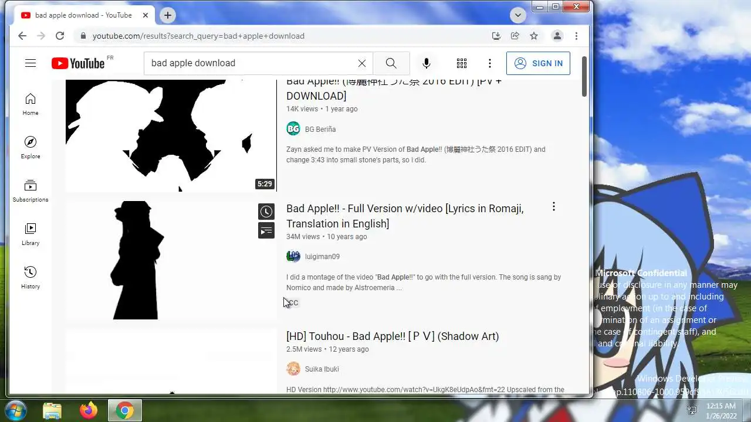Go back in Chrome
751x422 pixels.
pyautogui.click(x=22, y=36)
